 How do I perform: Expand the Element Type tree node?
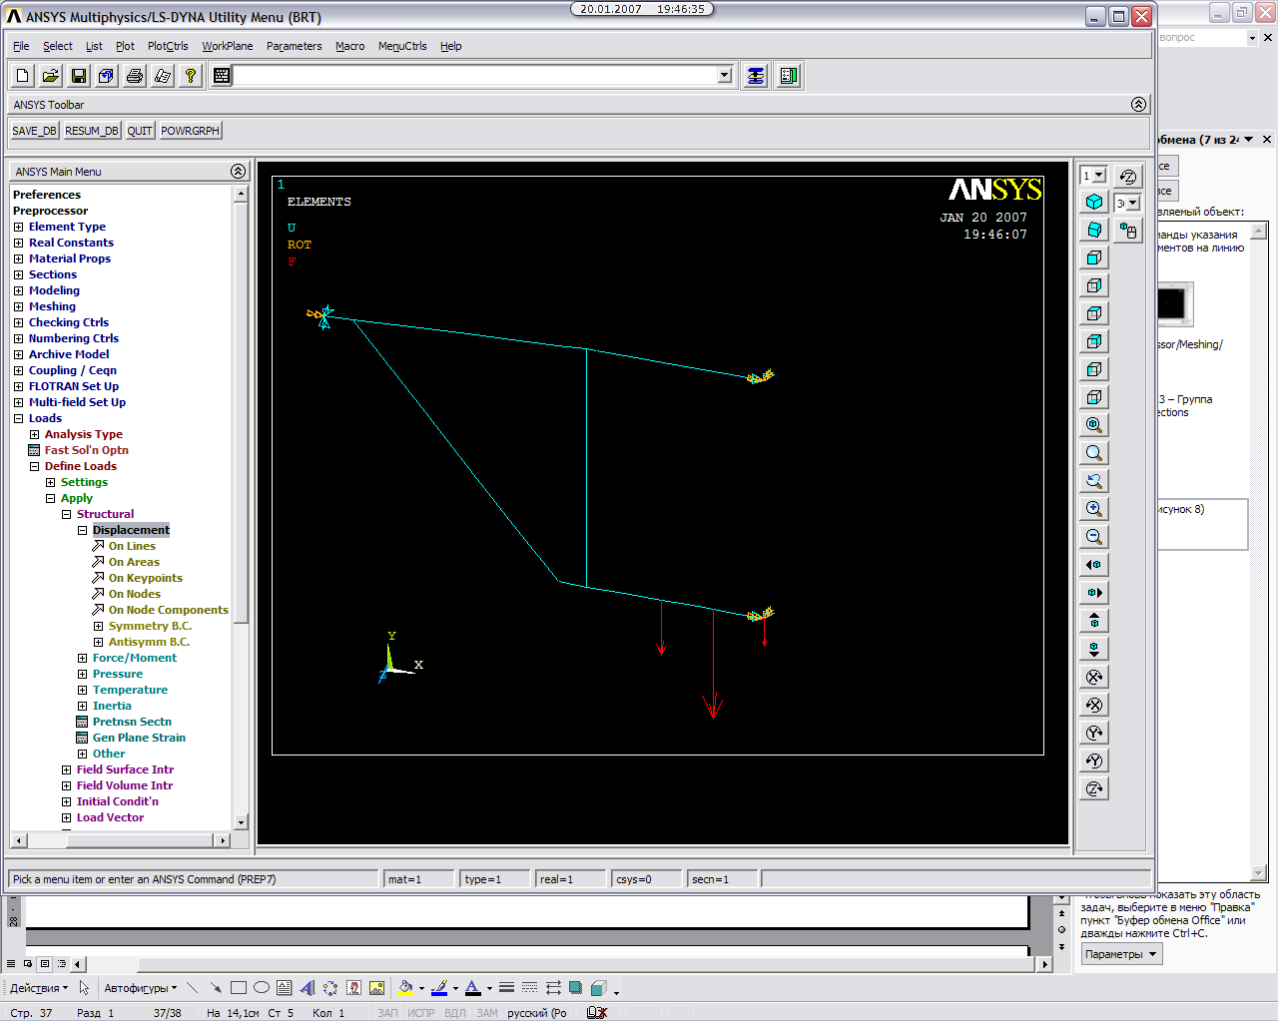pyautogui.click(x=18, y=227)
